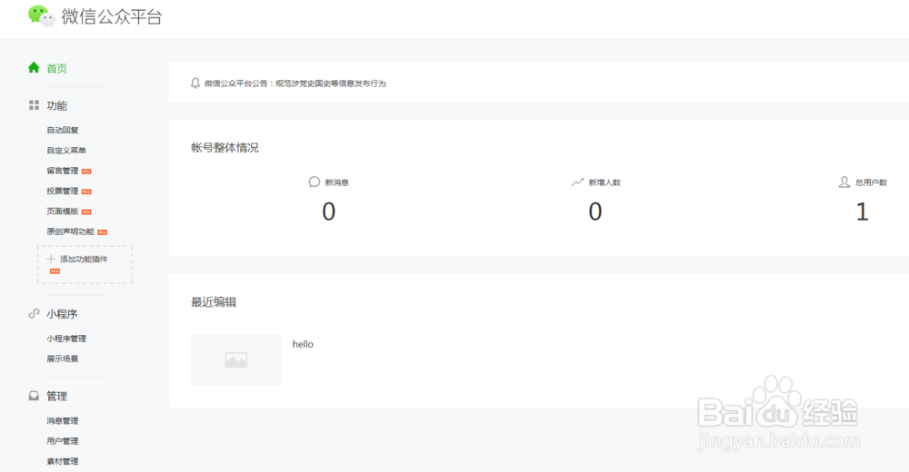Click the new badge beside 原创声明功能
The image size is (909, 472).
102,232
